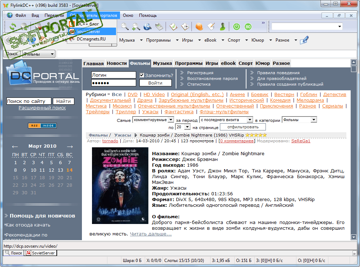Image resolution: width=360 pixels, height=267 pixels.
Task: Open finished uploads page icon
Action: point(185,27)
